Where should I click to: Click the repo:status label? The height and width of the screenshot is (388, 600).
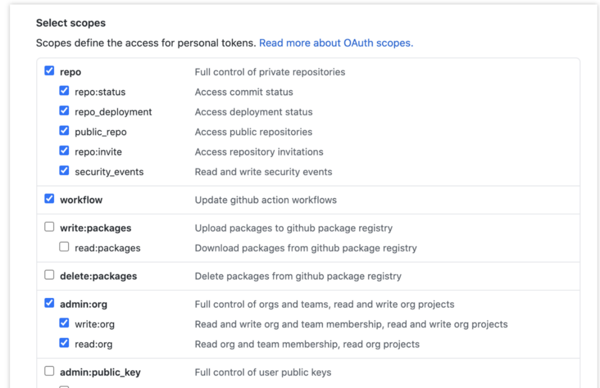click(x=100, y=92)
